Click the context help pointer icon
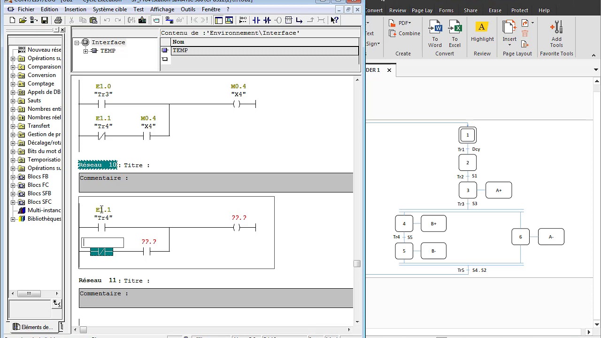The image size is (601, 338). [334, 20]
